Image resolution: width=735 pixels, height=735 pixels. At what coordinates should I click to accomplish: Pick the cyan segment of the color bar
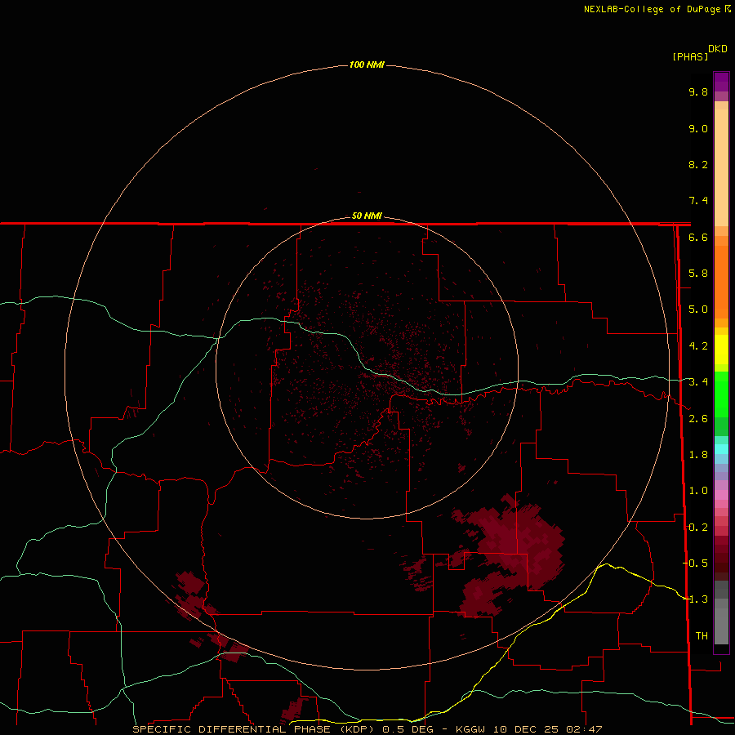pyautogui.click(x=721, y=449)
